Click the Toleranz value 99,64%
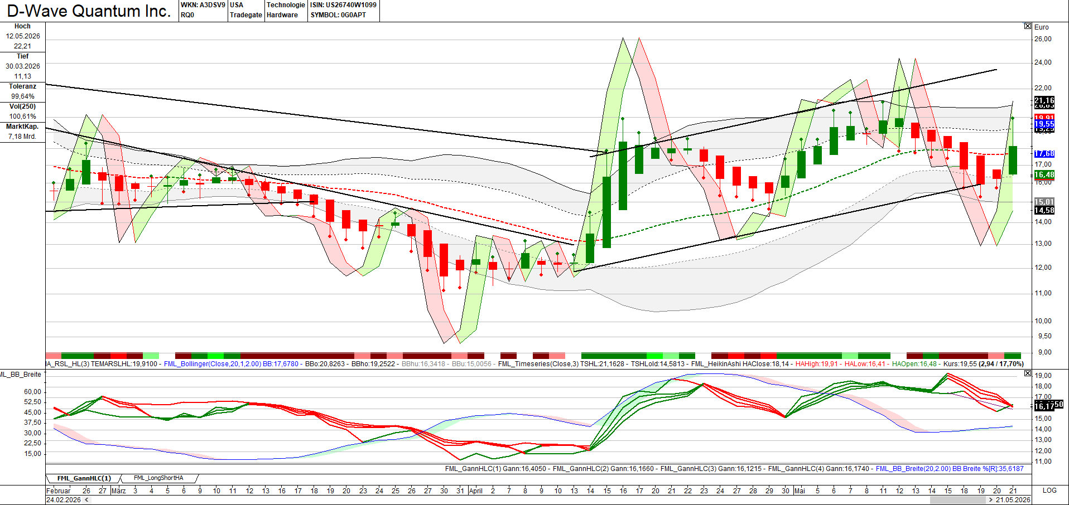Image resolution: width=1069 pixels, height=505 pixels. click(23, 96)
